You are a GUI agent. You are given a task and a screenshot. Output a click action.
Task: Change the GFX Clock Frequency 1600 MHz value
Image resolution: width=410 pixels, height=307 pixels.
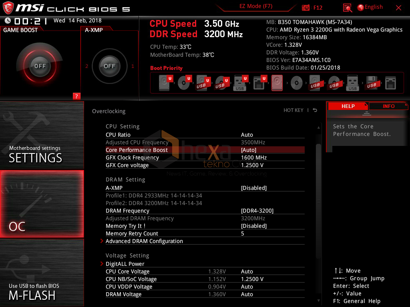tap(205, 157)
